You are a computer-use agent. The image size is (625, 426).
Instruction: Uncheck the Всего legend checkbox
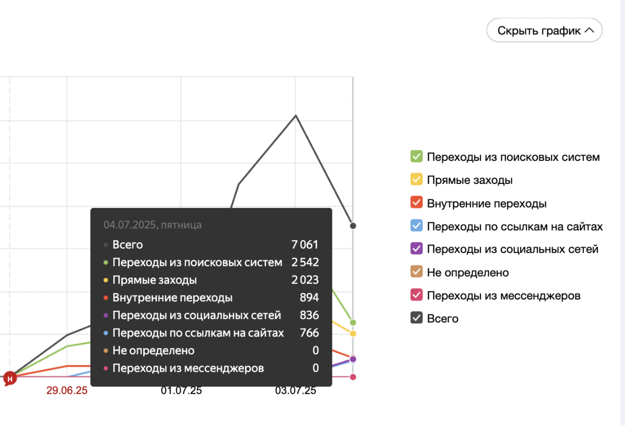(417, 318)
